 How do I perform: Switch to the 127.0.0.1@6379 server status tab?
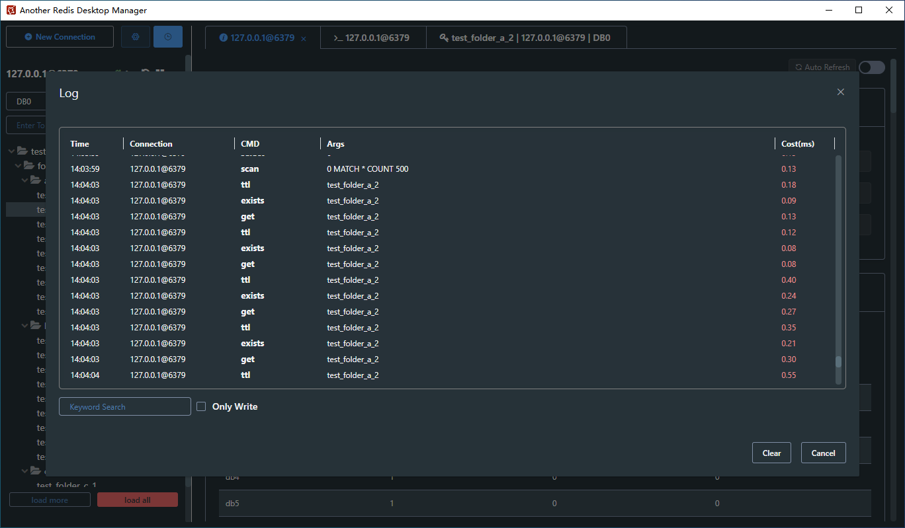click(263, 38)
